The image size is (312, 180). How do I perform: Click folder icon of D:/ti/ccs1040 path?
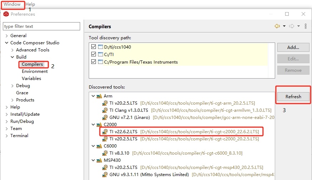(101, 47)
